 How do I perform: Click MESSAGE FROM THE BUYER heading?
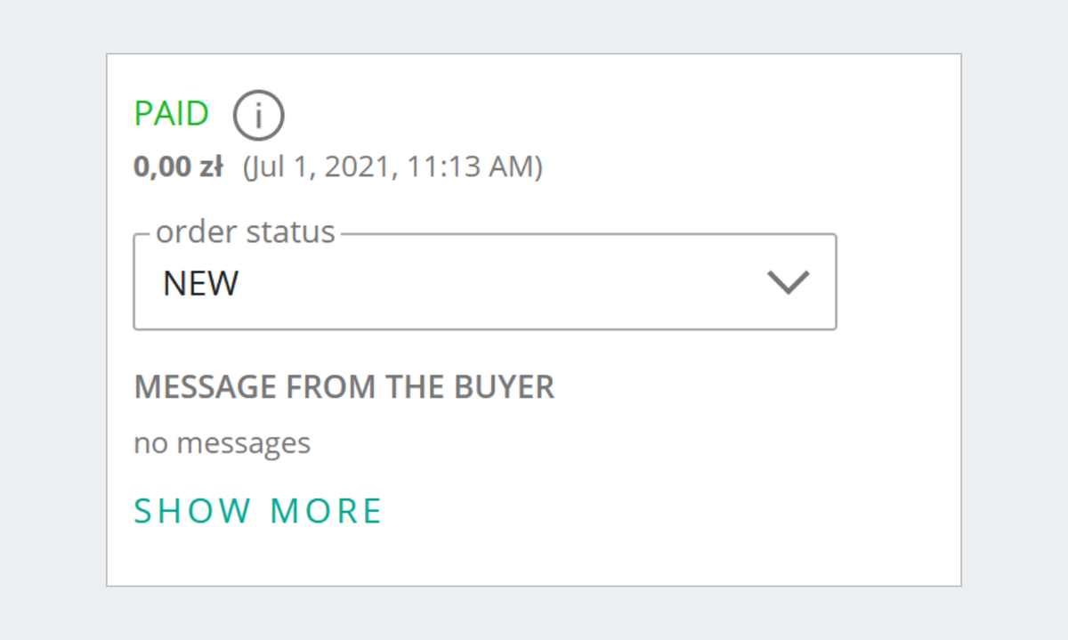pyautogui.click(x=344, y=387)
